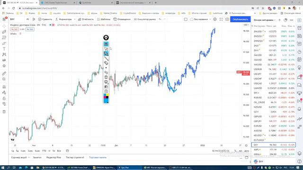Screen dimensions: 303x170
Task: Open the Fibonacci tools in left toolbar
Action: tap(4, 38)
